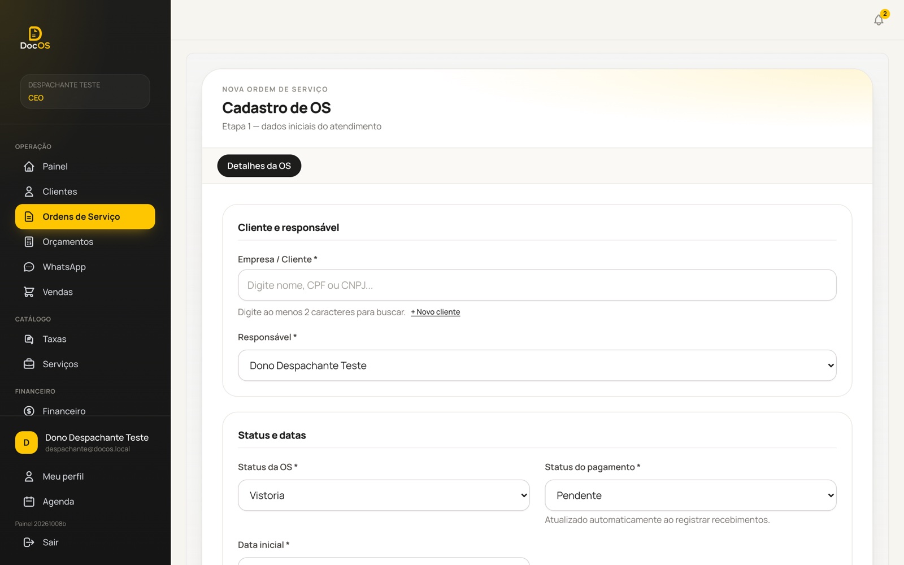Image resolution: width=904 pixels, height=565 pixels.
Task: Expand the Responsável dropdown
Action: coord(537,366)
